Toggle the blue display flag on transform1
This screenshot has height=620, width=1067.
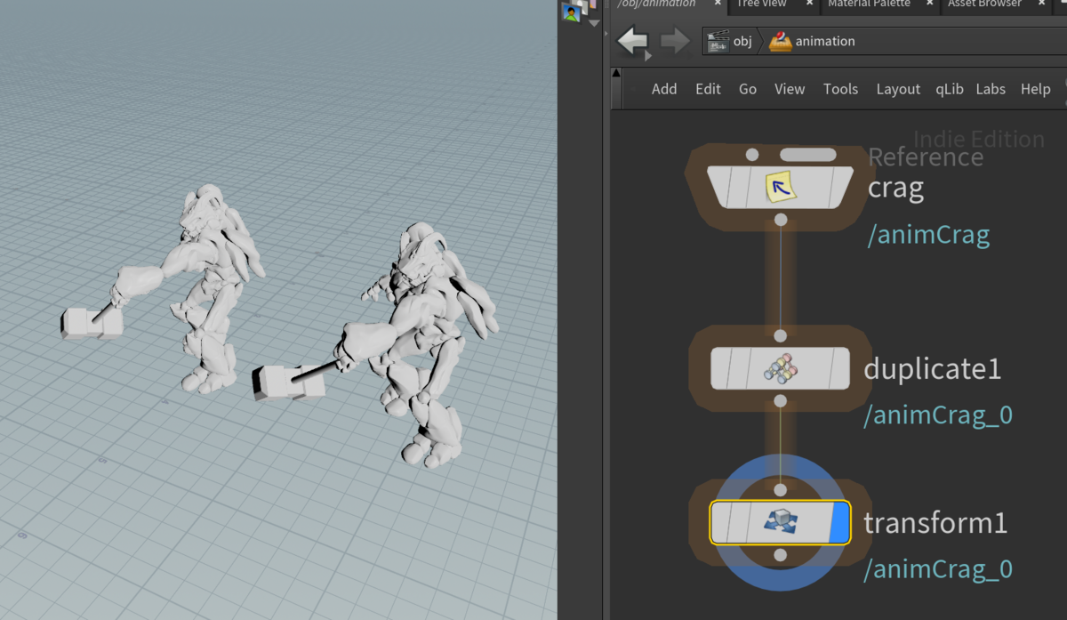840,522
